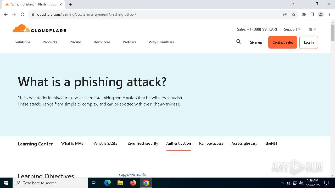
Task: Select the Remote access tab
Action: point(211,143)
